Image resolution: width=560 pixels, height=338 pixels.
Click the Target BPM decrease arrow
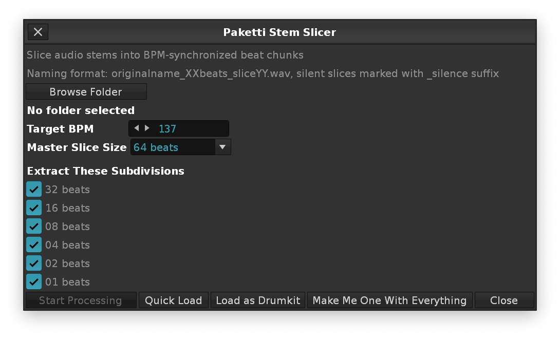point(136,128)
